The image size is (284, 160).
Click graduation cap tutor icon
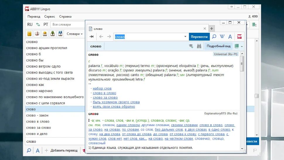click(x=191, y=46)
